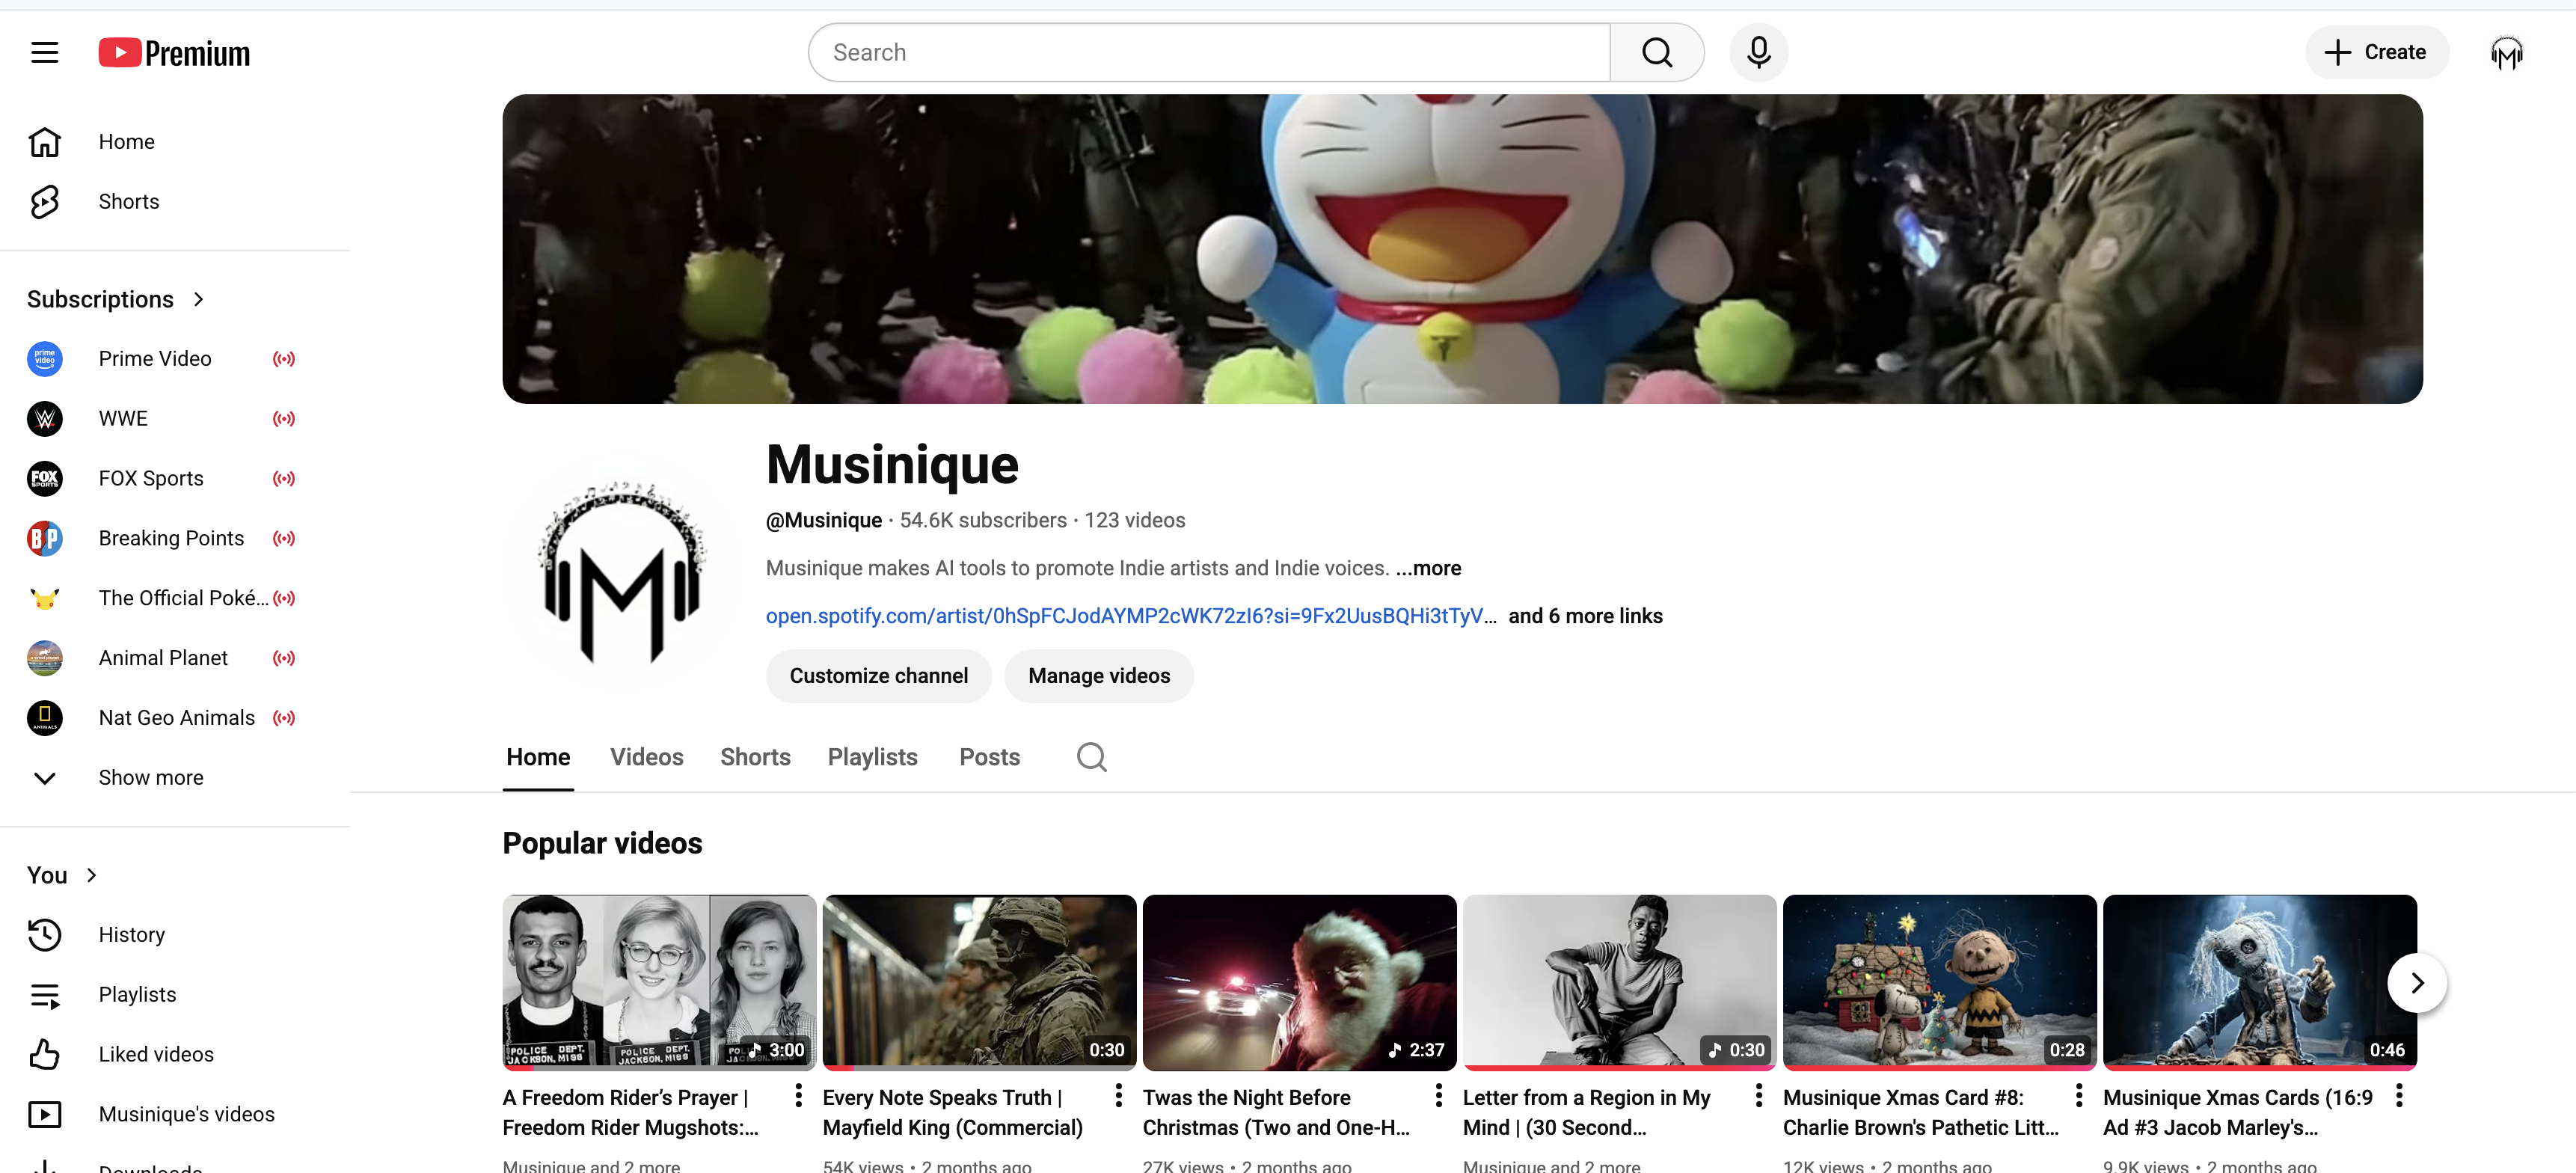Expand the Subscriptions section chevron
The image size is (2576, 1173).
pyautogui.click(x=198, y=299)
